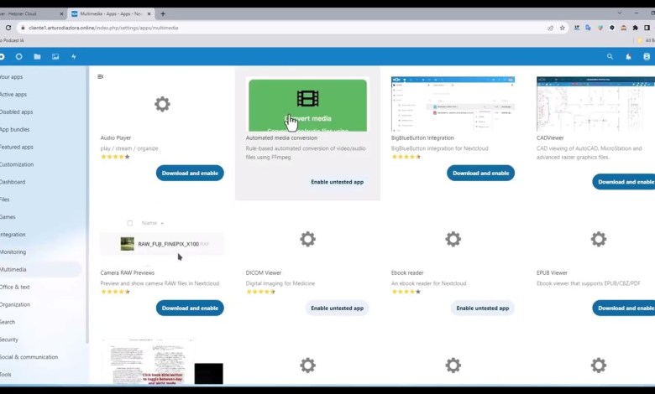
Task: Click DICOM Viewer app title
Action: [x=264, y=272]
